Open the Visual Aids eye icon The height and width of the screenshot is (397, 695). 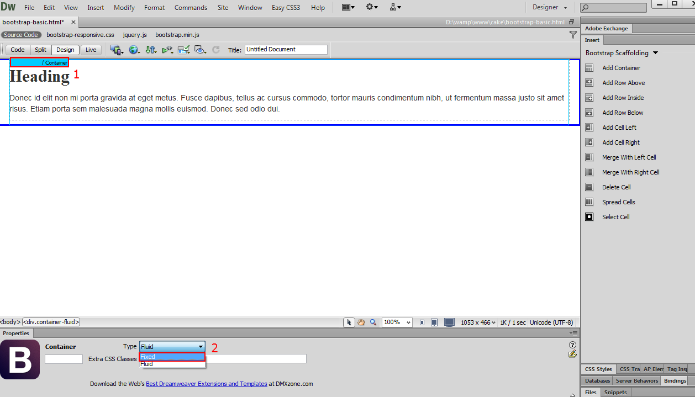[x=200, y=50]
